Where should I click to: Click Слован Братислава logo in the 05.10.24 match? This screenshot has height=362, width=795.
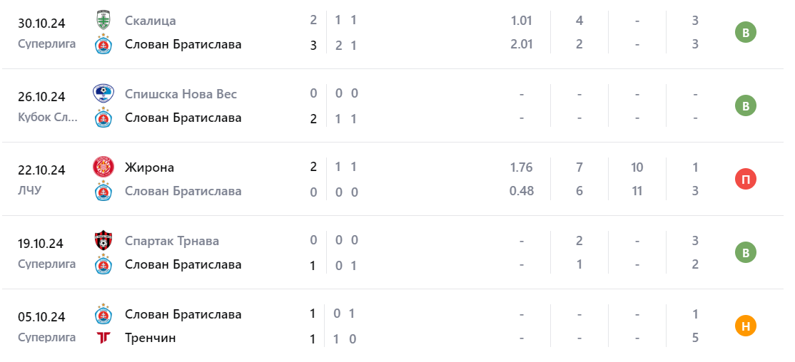click(x=103, y=314)
